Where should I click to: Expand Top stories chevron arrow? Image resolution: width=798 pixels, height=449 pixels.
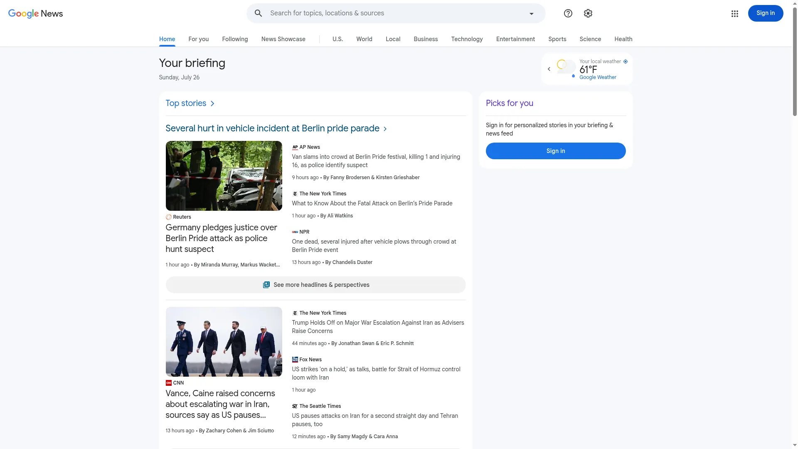click(x=212, y=104)
